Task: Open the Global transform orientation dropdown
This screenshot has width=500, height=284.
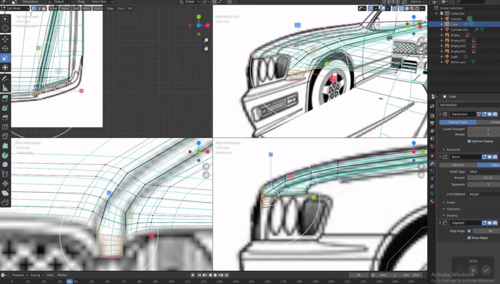Action: pyautogui.click(x=189, y=1)
